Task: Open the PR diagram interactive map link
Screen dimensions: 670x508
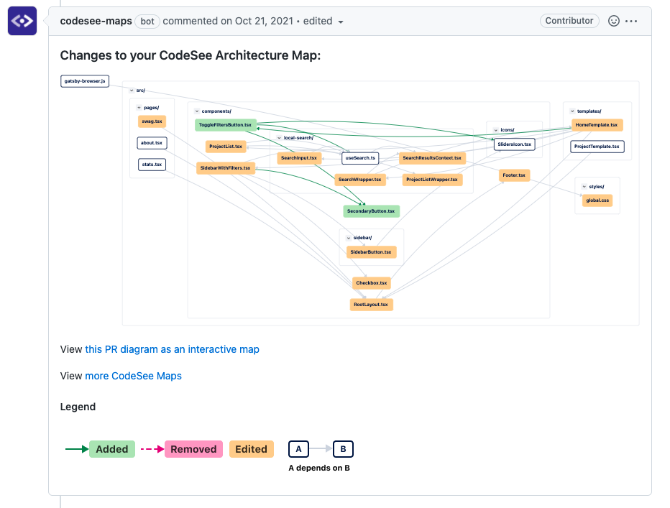Action: pos(173,349)
